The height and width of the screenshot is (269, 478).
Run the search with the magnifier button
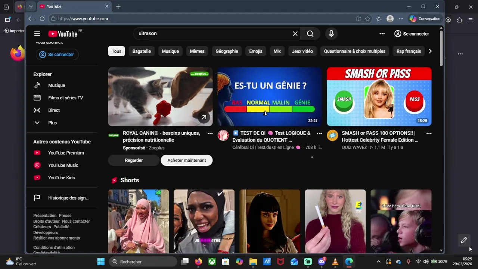310,34
